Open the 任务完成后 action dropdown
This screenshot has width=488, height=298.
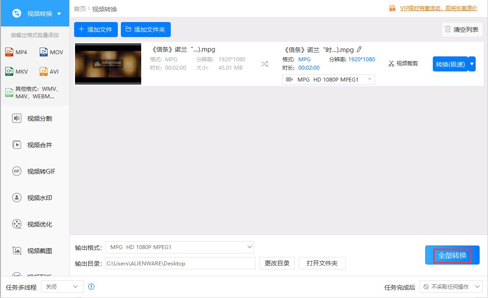(451, 287)
